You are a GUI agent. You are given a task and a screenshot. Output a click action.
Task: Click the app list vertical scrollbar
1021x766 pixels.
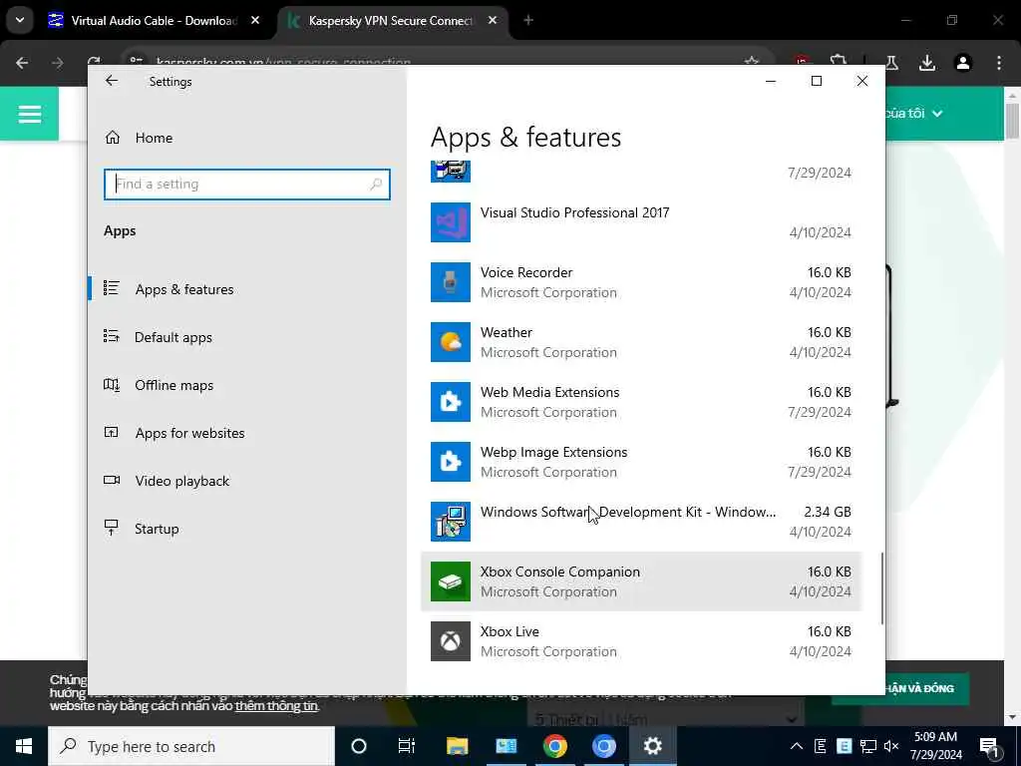(881, 588)
